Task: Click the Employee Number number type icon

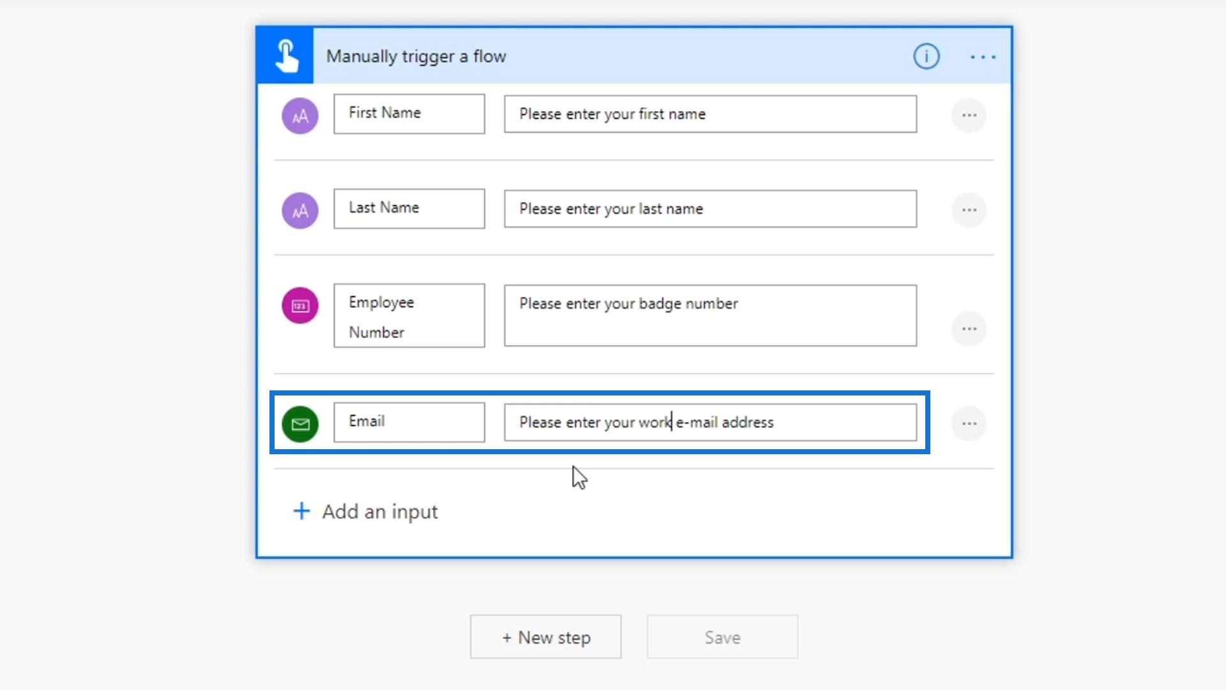Action: pyautogui.click(x=300, y=305)
